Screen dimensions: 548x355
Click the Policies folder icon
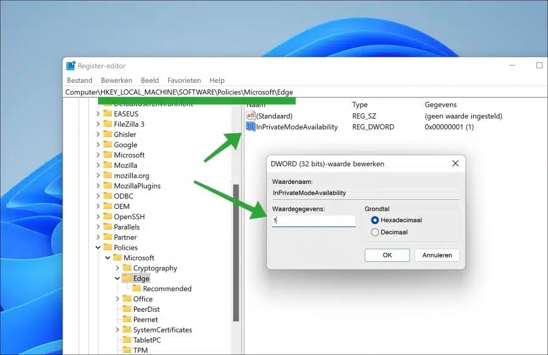[x=108, y=247]
